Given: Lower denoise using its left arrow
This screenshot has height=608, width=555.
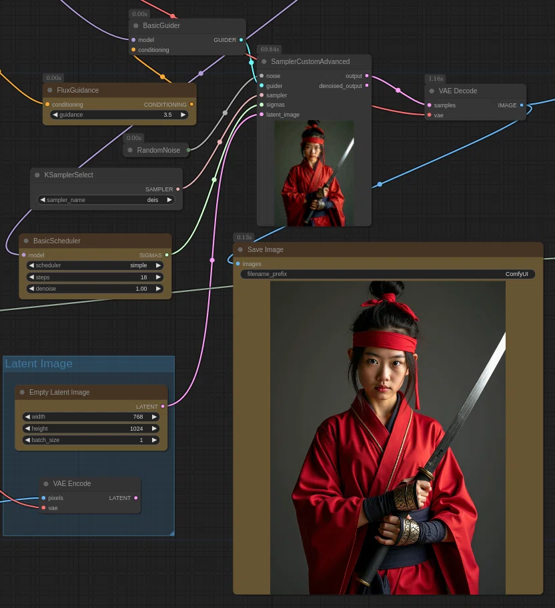Looking at the screenshot, I should coord(31,289).
